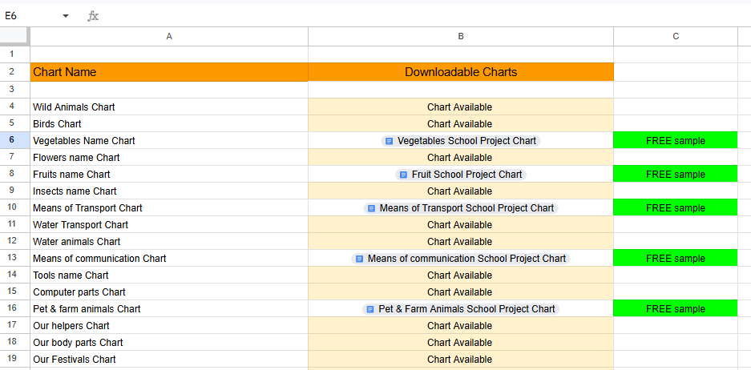Select Chart Available cell in Tools name row

point(461,275)
